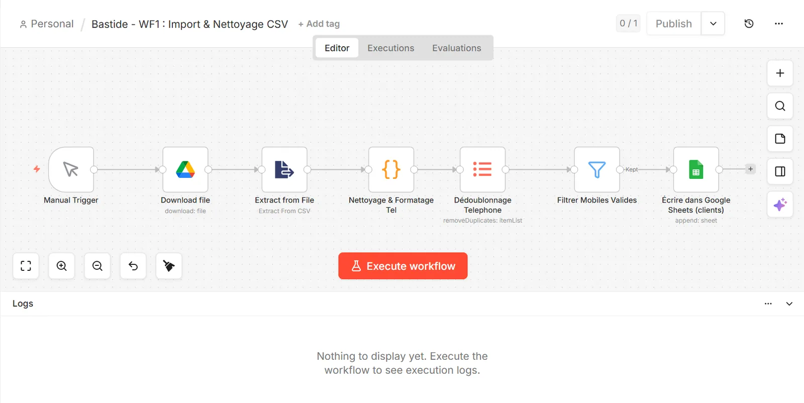Select the Manual Trigger node
Viewport: 804px width, 403px height.
coord(71,169)
